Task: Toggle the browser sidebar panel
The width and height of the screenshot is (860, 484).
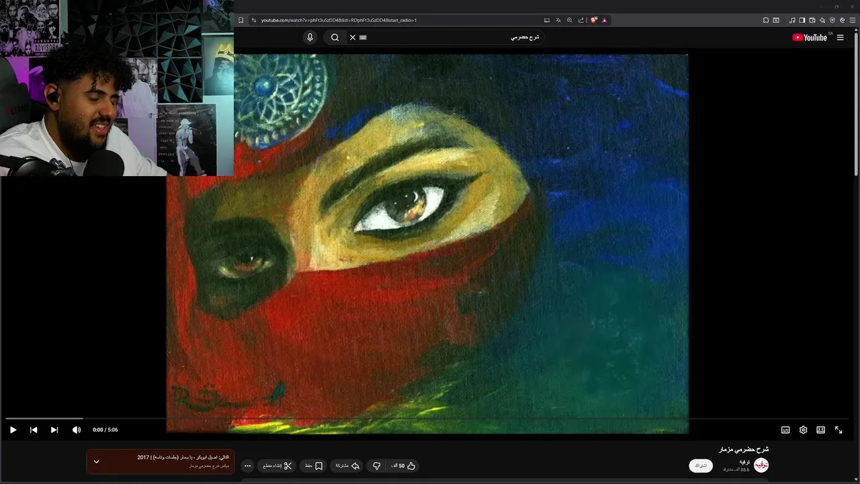Action: 802,20
